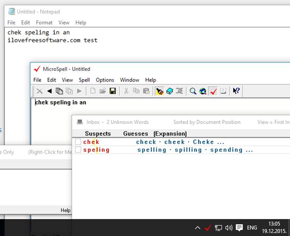Open Notepad Format menu
The width and height of the screenshot is (290, 236).
point(44,23)
